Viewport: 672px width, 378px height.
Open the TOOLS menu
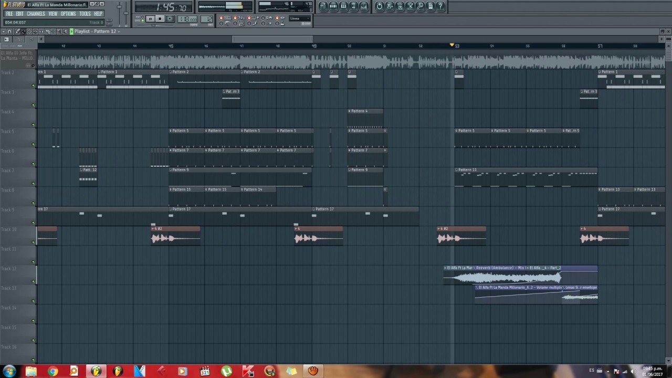pos(85,14)
